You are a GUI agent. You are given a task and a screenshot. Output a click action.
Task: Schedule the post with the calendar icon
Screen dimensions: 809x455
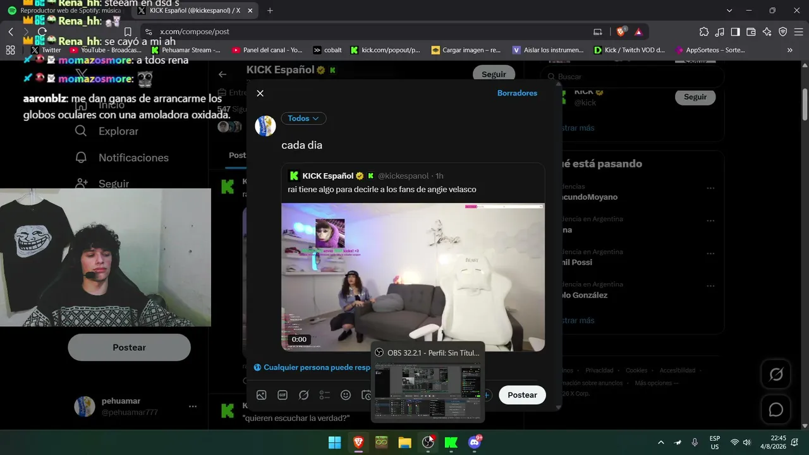tap(366, 395)
